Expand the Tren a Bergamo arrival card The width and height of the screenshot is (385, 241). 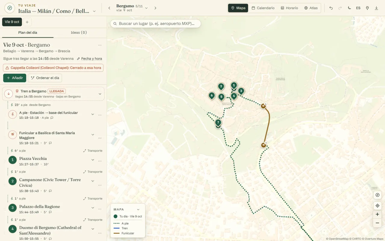[100, 94]
